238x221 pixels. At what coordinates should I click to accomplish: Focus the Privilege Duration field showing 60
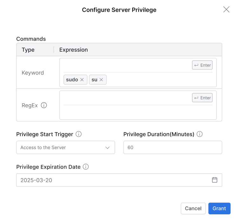coord(172,147)
